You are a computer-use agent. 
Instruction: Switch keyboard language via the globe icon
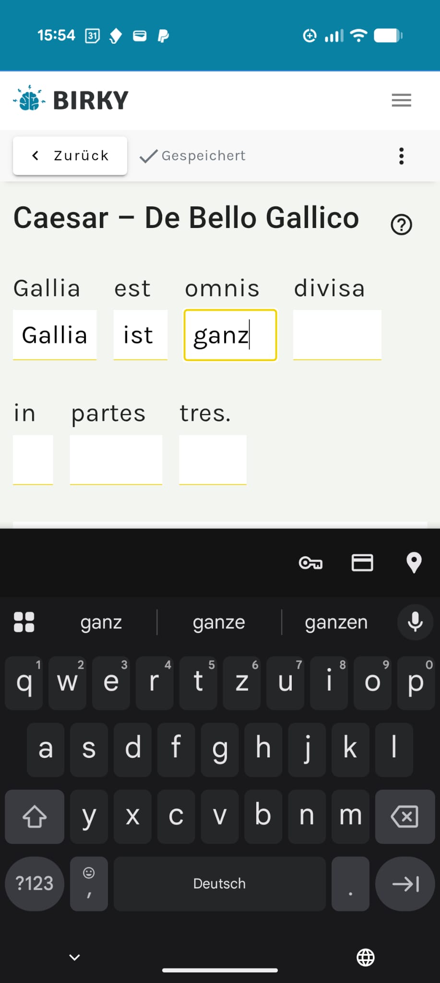point(365,958)
